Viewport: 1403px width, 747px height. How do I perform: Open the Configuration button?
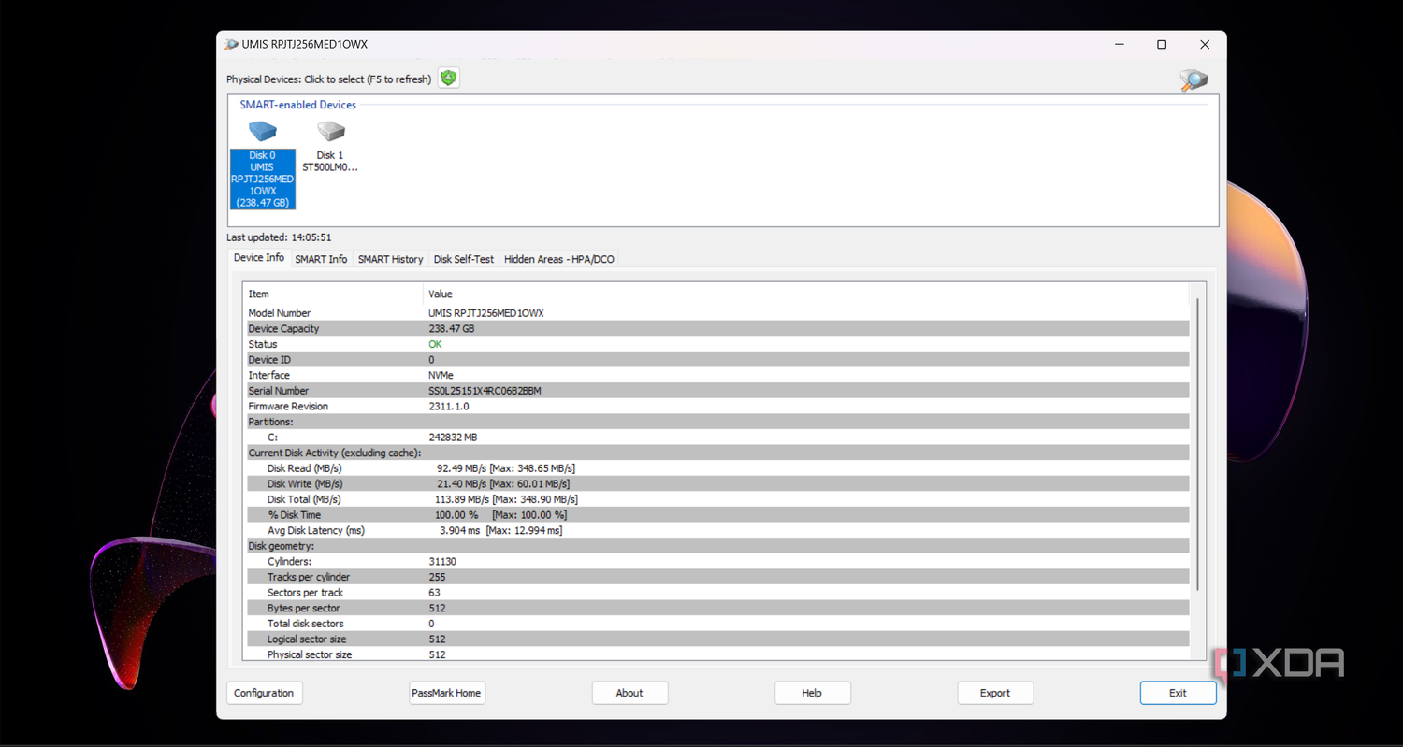(x=264, y=693)
